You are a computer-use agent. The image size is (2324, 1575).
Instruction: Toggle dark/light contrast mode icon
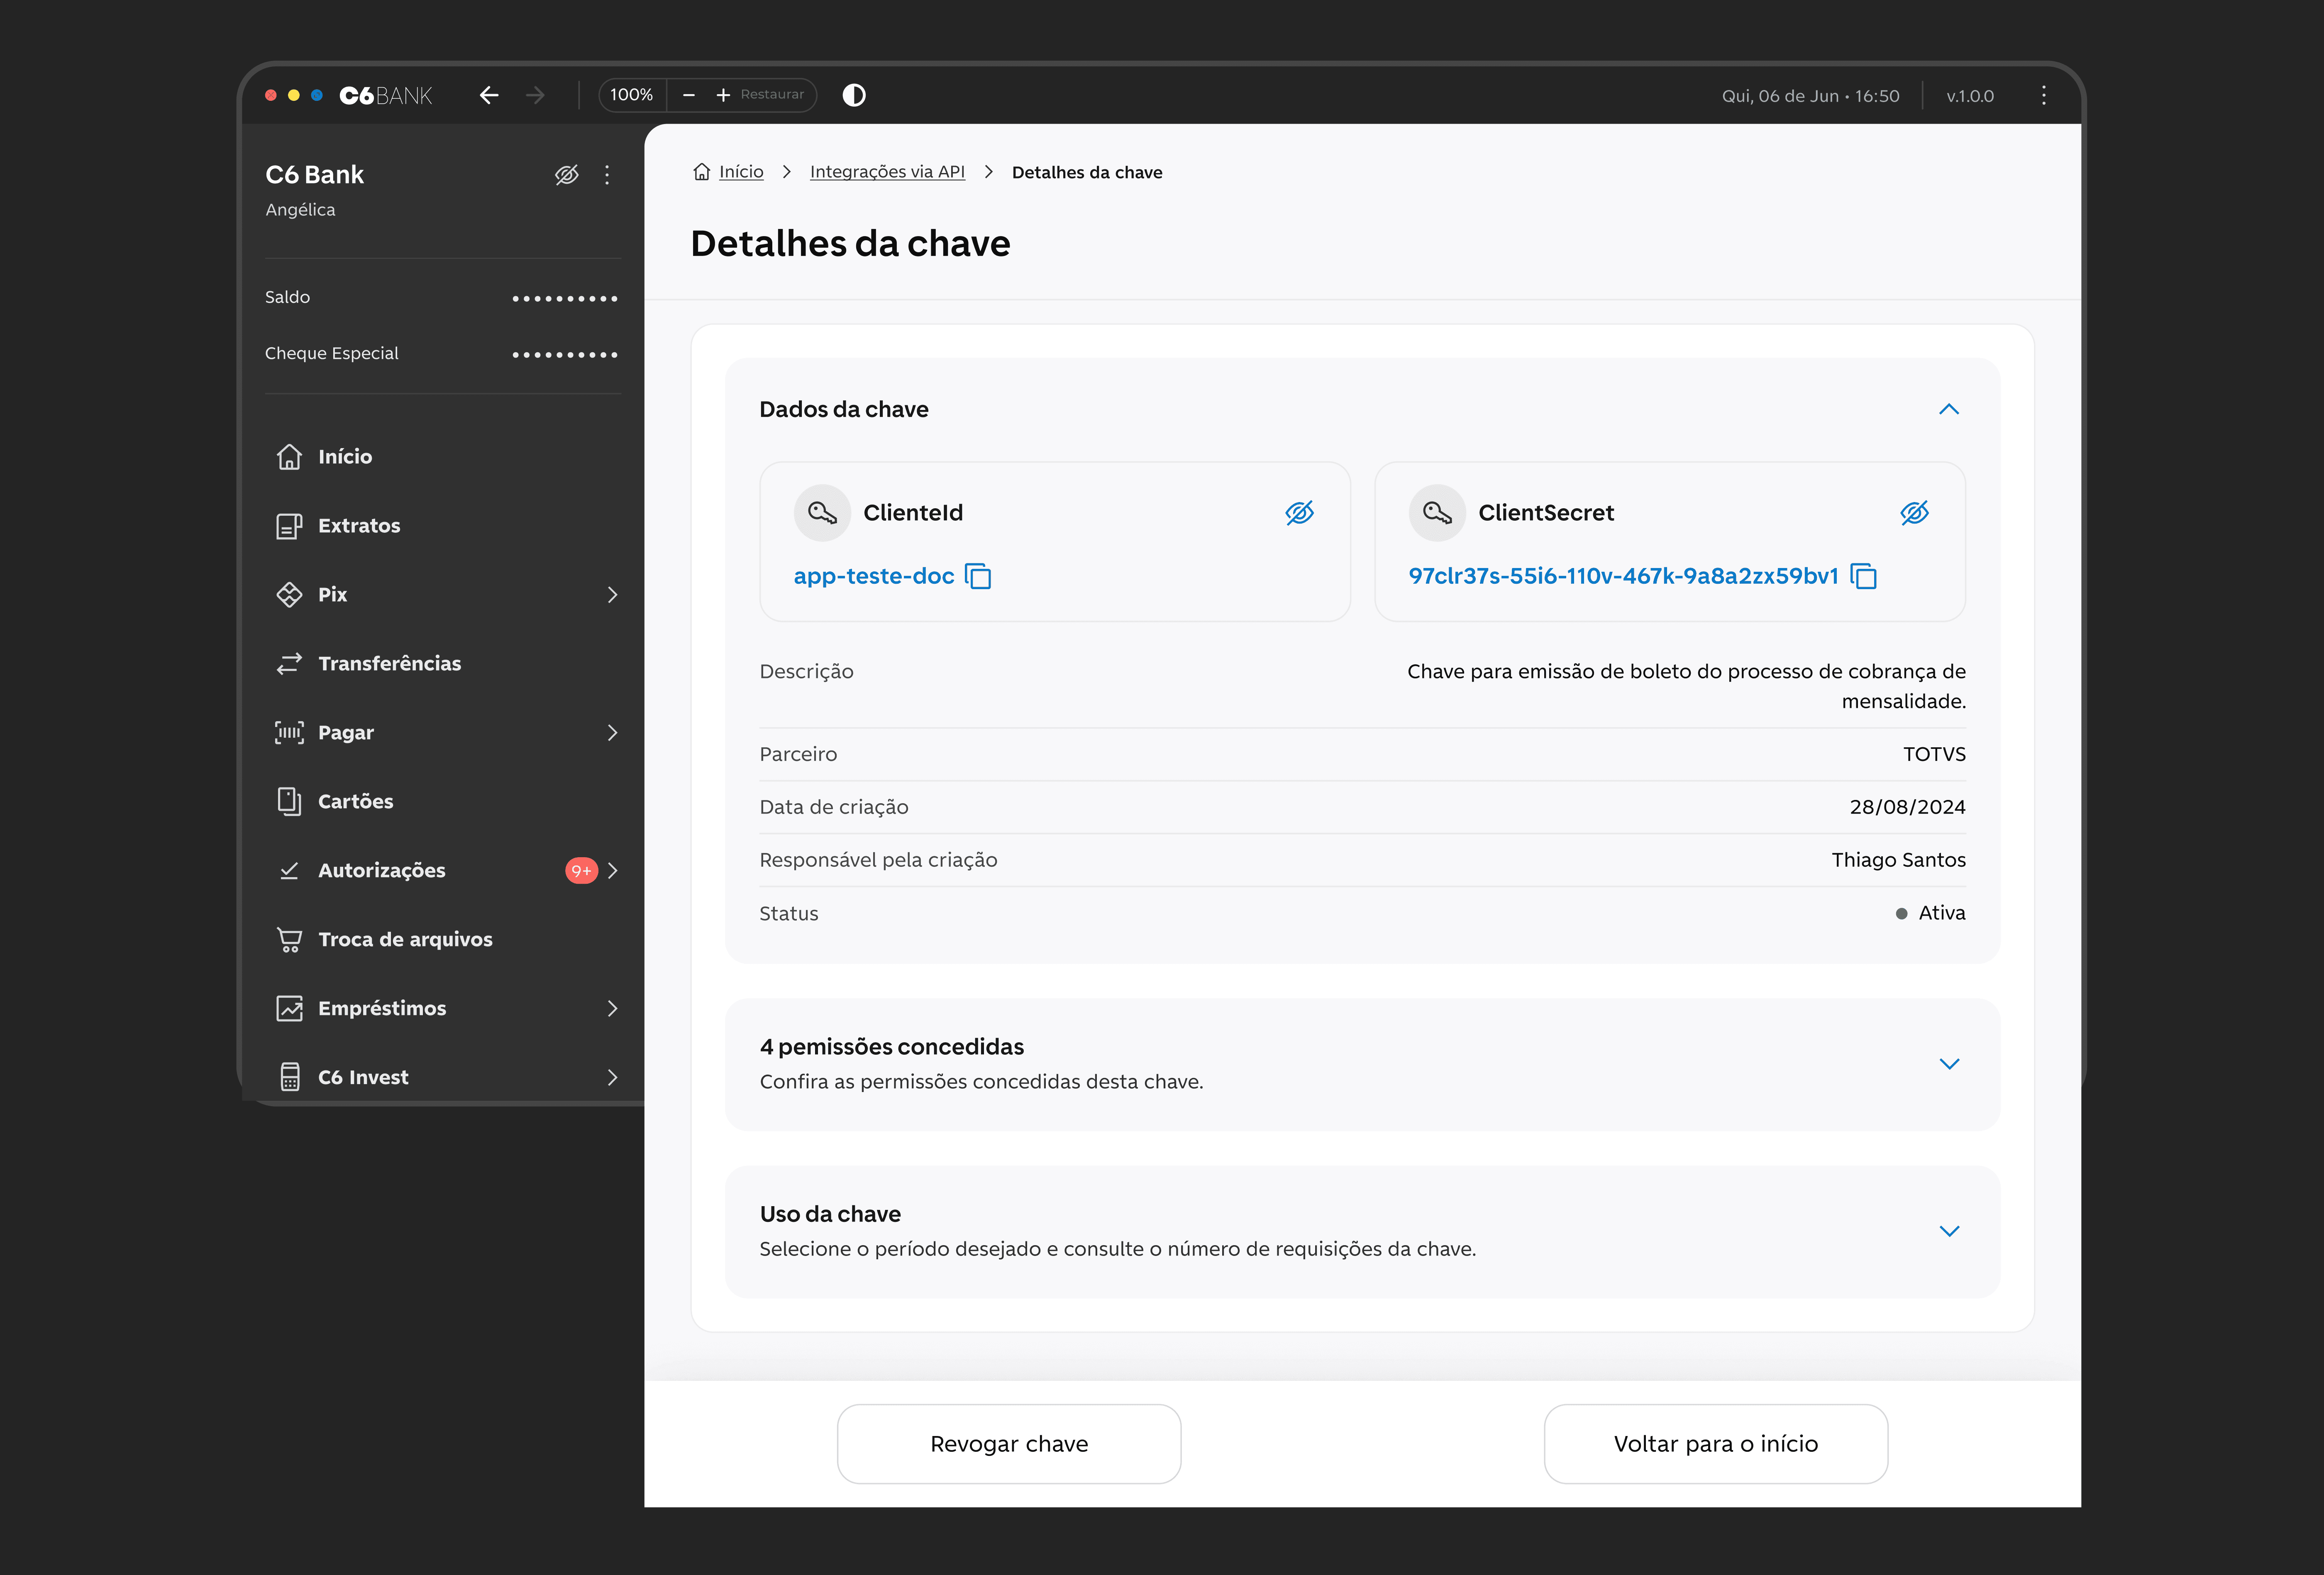854,95
